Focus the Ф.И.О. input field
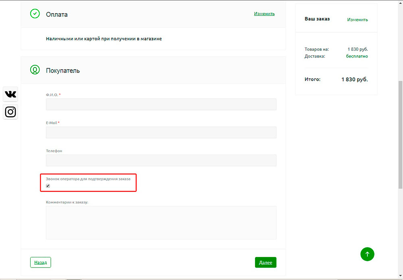 tap(161, 105)
